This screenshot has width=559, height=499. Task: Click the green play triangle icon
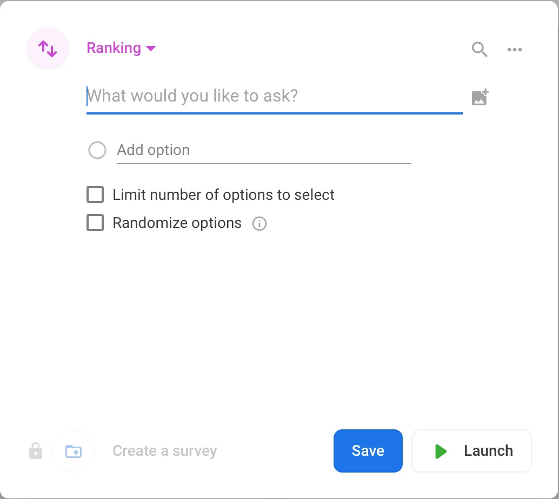(x=441, y=451)
